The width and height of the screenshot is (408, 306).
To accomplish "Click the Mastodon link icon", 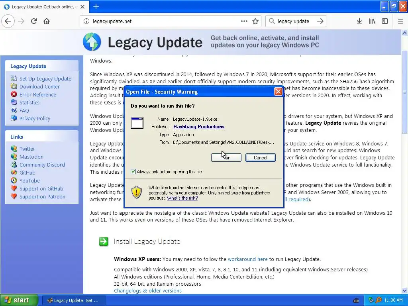I will pos(14,156).
